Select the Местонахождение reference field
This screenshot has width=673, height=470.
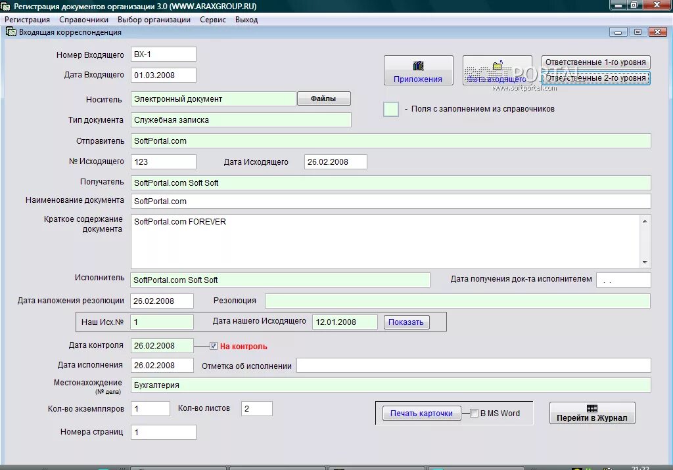click(x=390, y=385)
